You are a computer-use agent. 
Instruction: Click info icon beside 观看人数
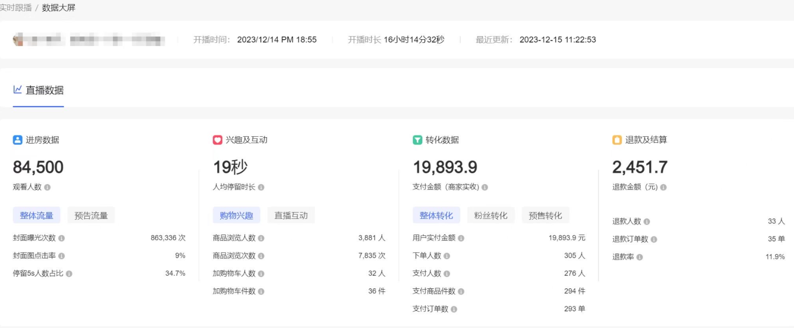tap(47, 187)
